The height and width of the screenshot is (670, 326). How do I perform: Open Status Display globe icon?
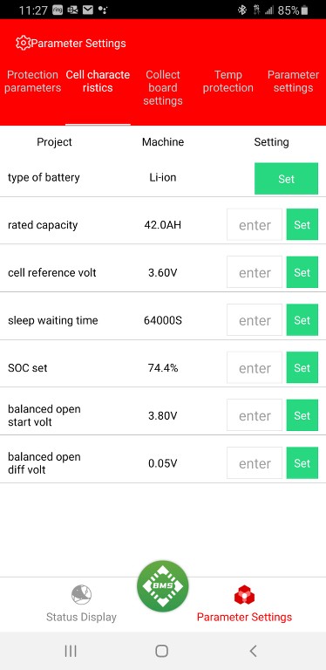coord(81,595)
